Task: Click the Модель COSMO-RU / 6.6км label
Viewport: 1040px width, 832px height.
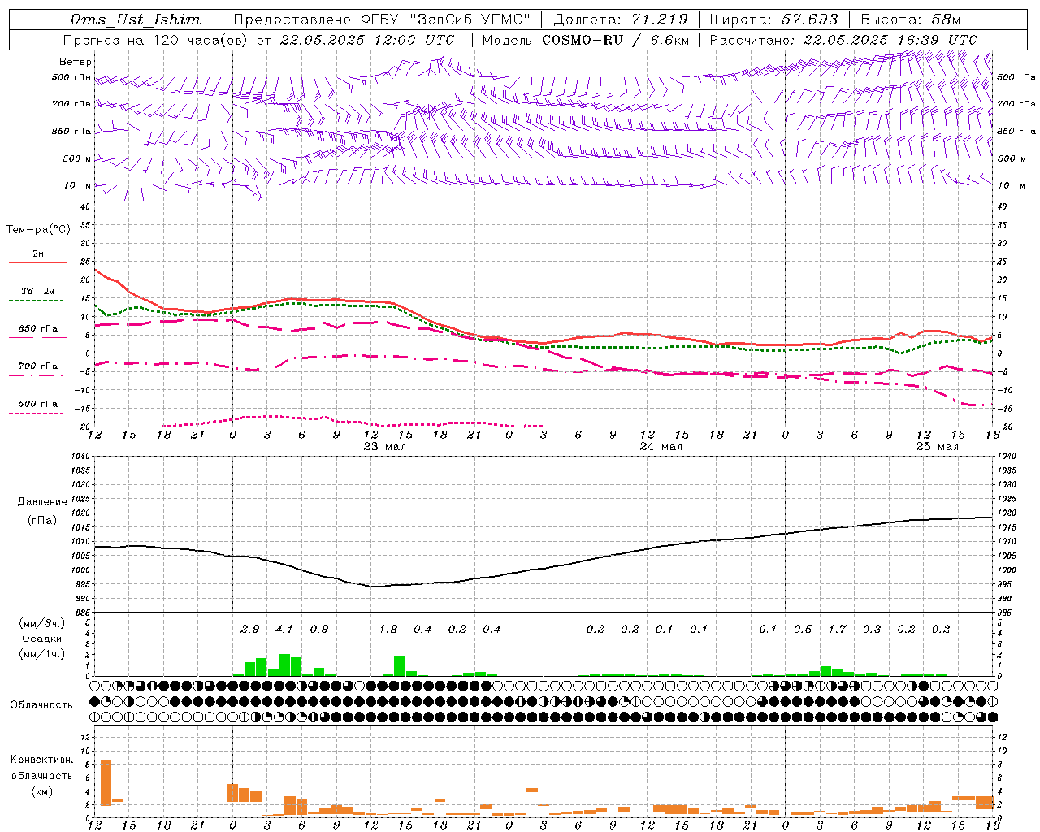Action: tap(586, 40)
